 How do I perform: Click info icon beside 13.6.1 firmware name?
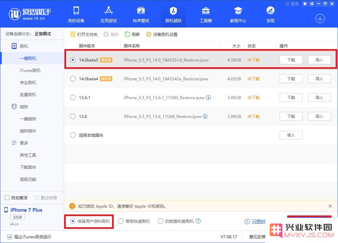[x=208, y=97]
